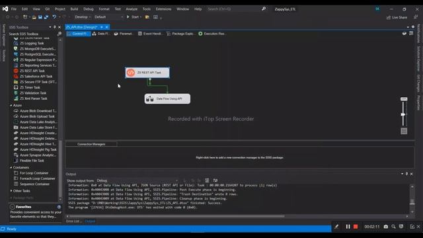Image resolution: width=423 pixels, height=238 pixels.
Task: Click the Save All toolbar icon
Action: pyautogui.click(x=46, y=17)
